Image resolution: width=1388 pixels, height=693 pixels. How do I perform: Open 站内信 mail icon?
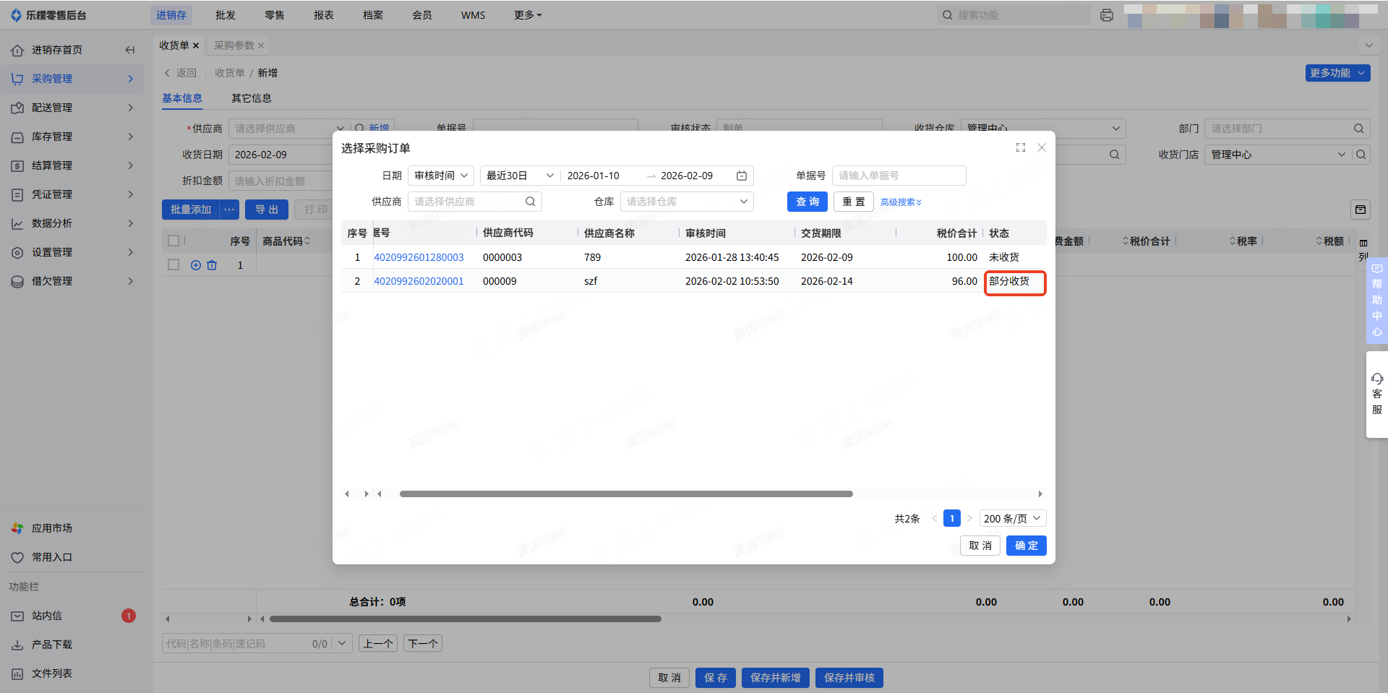coord(17,616)
